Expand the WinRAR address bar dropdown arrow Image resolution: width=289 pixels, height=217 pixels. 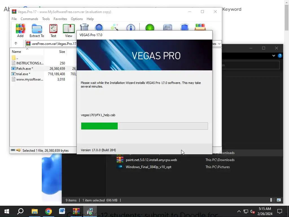point(219,44)
